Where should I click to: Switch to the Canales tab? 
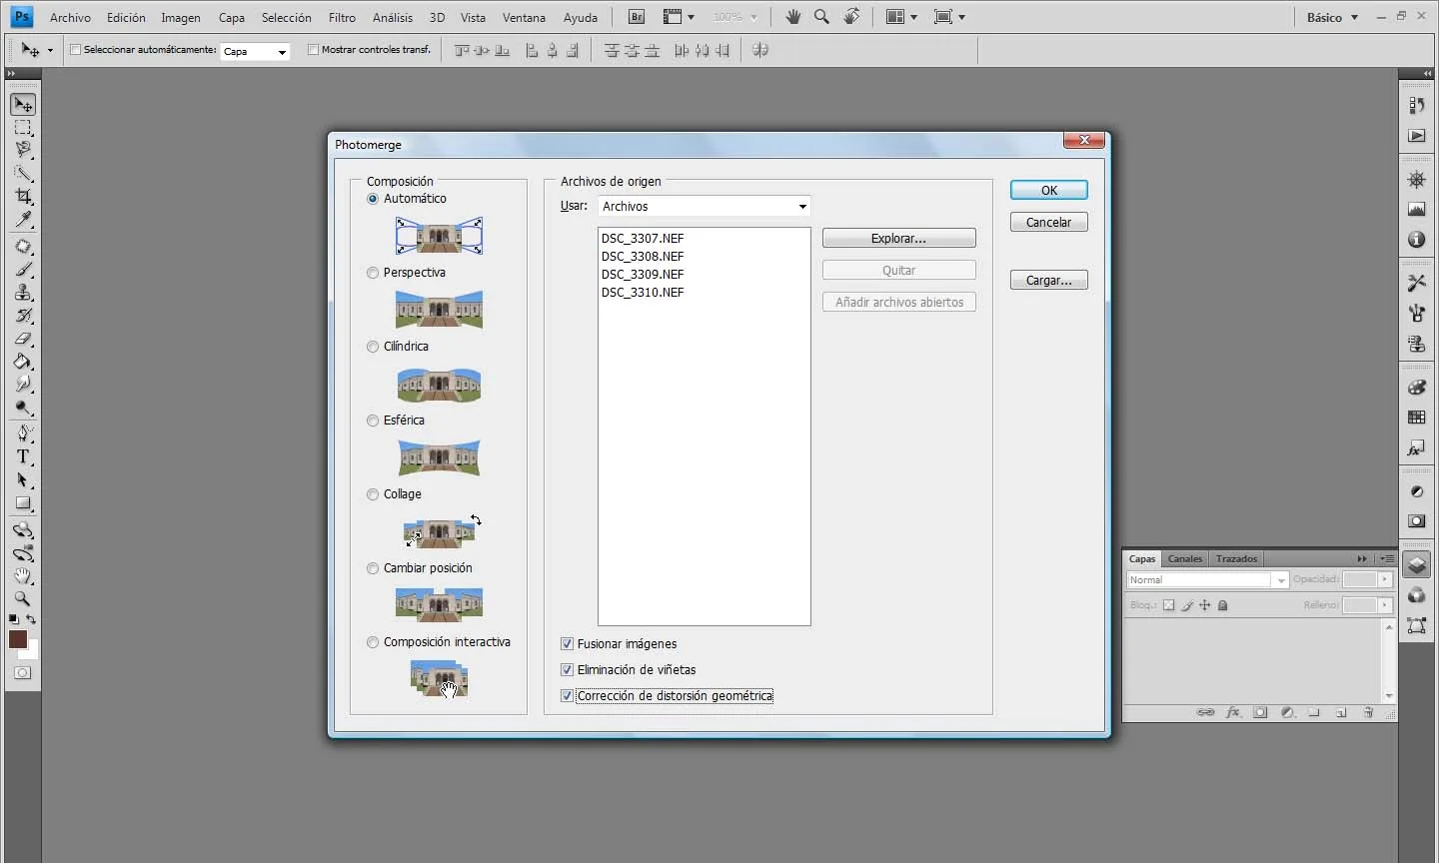tap(1185, 559)
